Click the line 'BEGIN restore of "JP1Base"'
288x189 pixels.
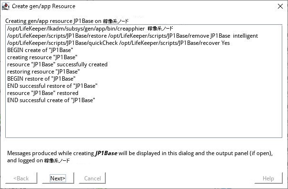(41, 79)
